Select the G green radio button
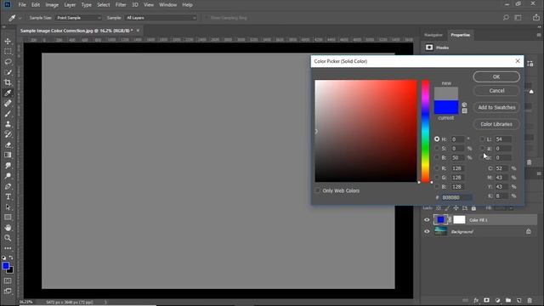Viewport: 544px width, 306px height. [x=437, y=178]
